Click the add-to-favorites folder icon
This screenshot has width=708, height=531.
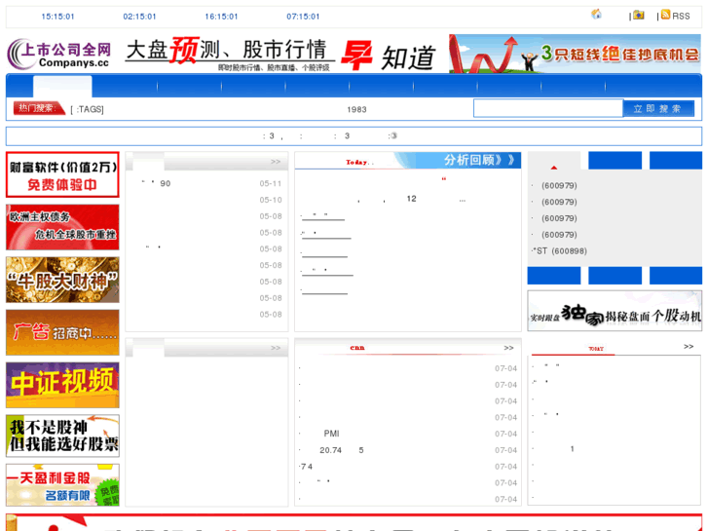[639, 15]
